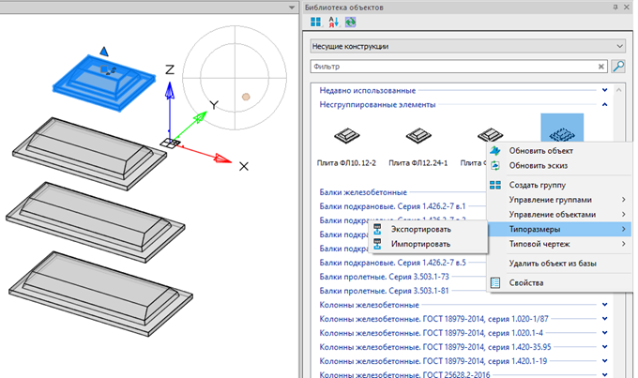
Task: Open Свойства from context menu
Action: pos(528,282)
